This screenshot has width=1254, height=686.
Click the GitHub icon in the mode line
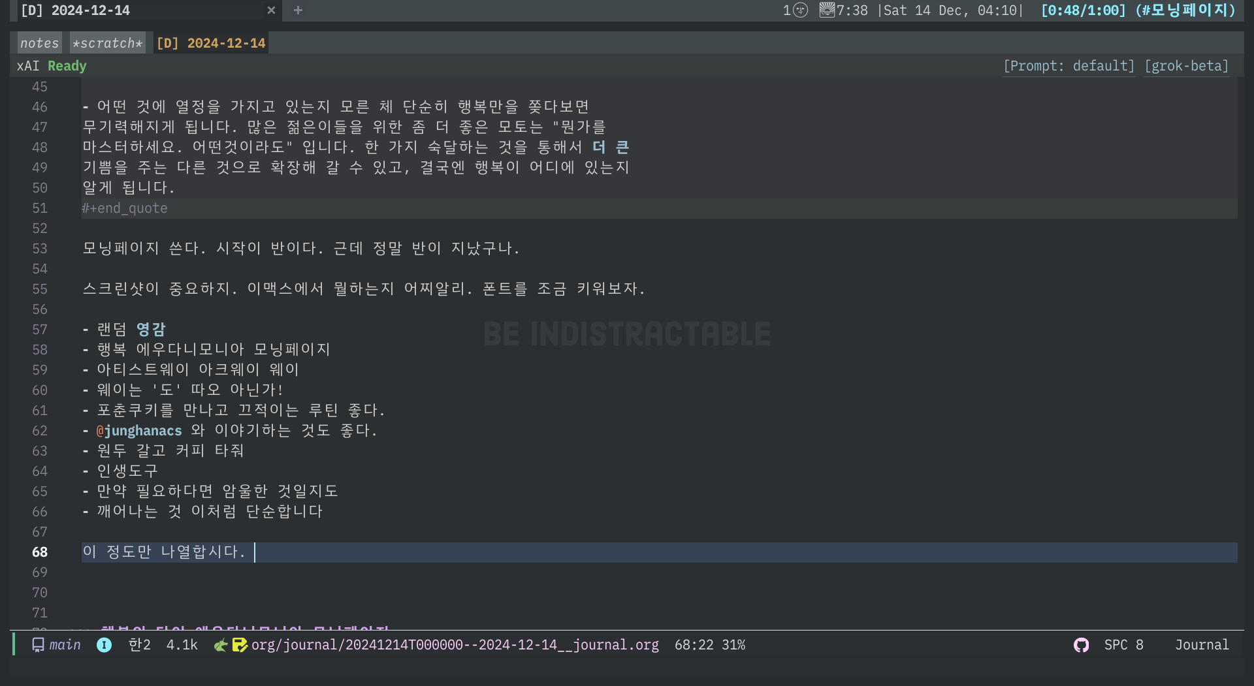(x=1081, y=645)
